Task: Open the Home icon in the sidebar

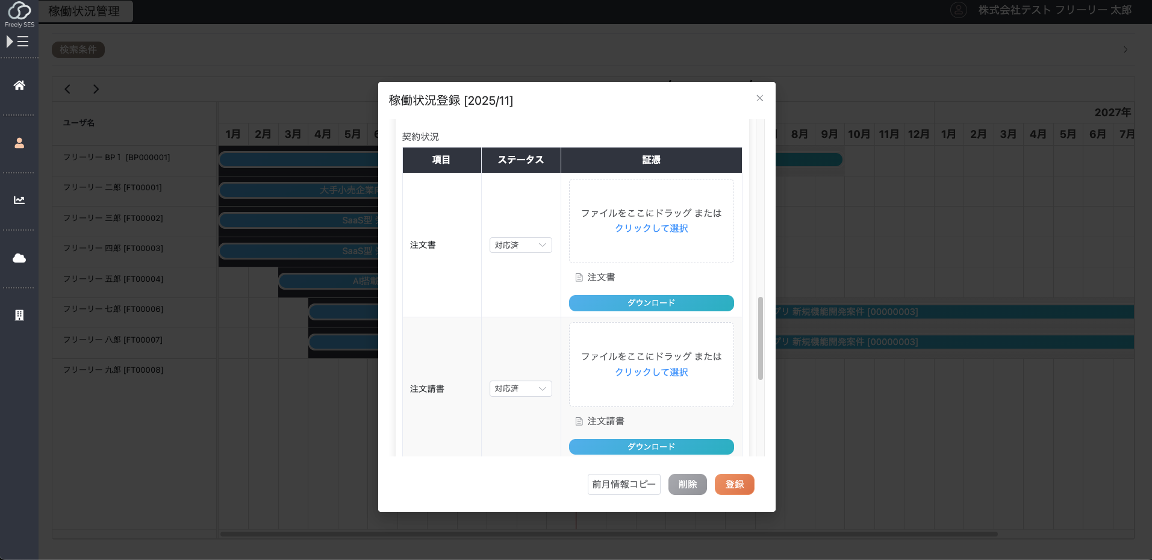Action: click(19, 85)
